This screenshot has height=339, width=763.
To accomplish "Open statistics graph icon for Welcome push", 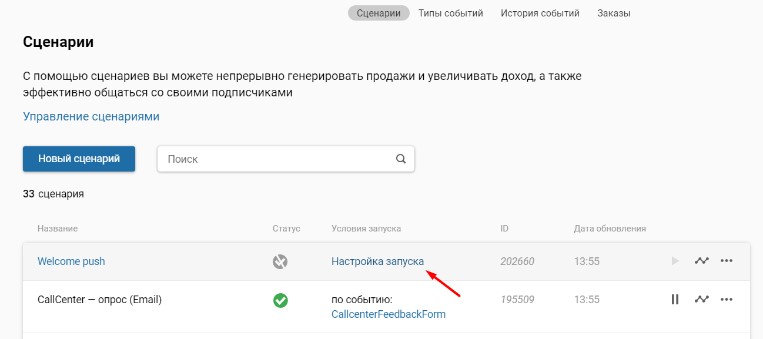I will point(701,261).
